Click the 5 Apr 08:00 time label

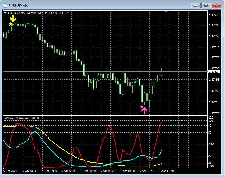click(x=69, y=171)
